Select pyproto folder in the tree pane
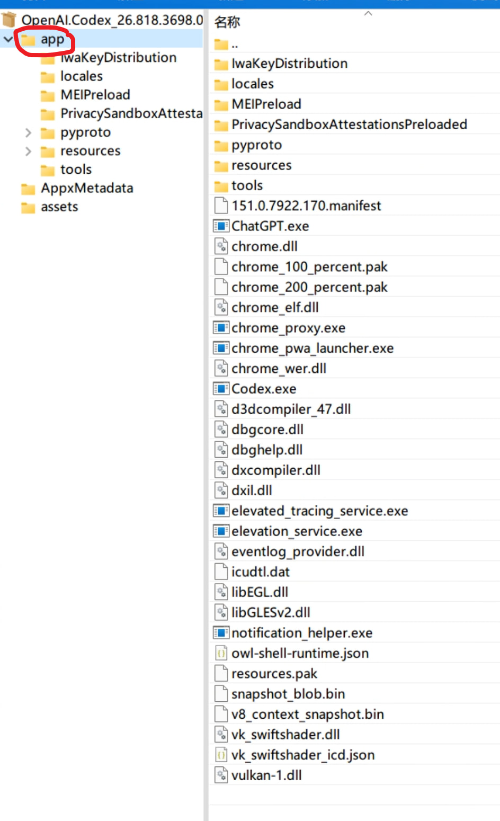This screenshot has height=821, width=500. (x=85, y=132)
